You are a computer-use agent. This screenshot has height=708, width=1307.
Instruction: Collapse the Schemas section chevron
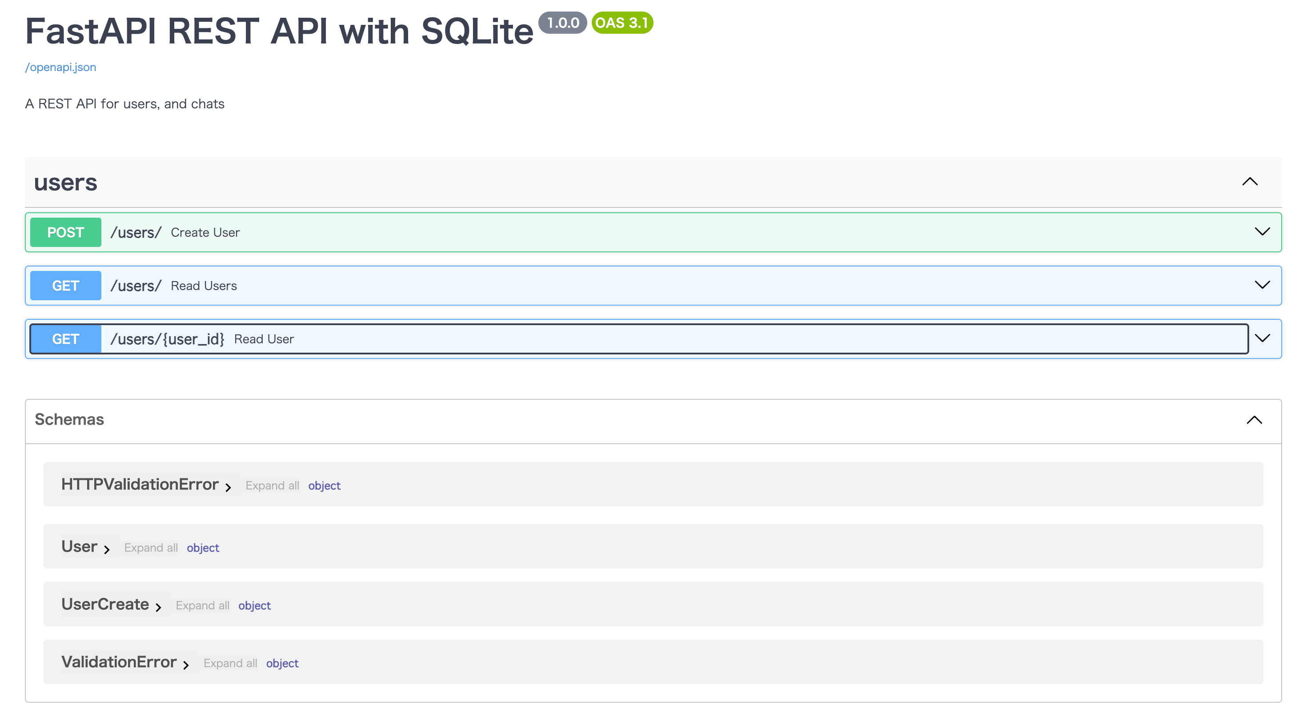pos(1254,420)
